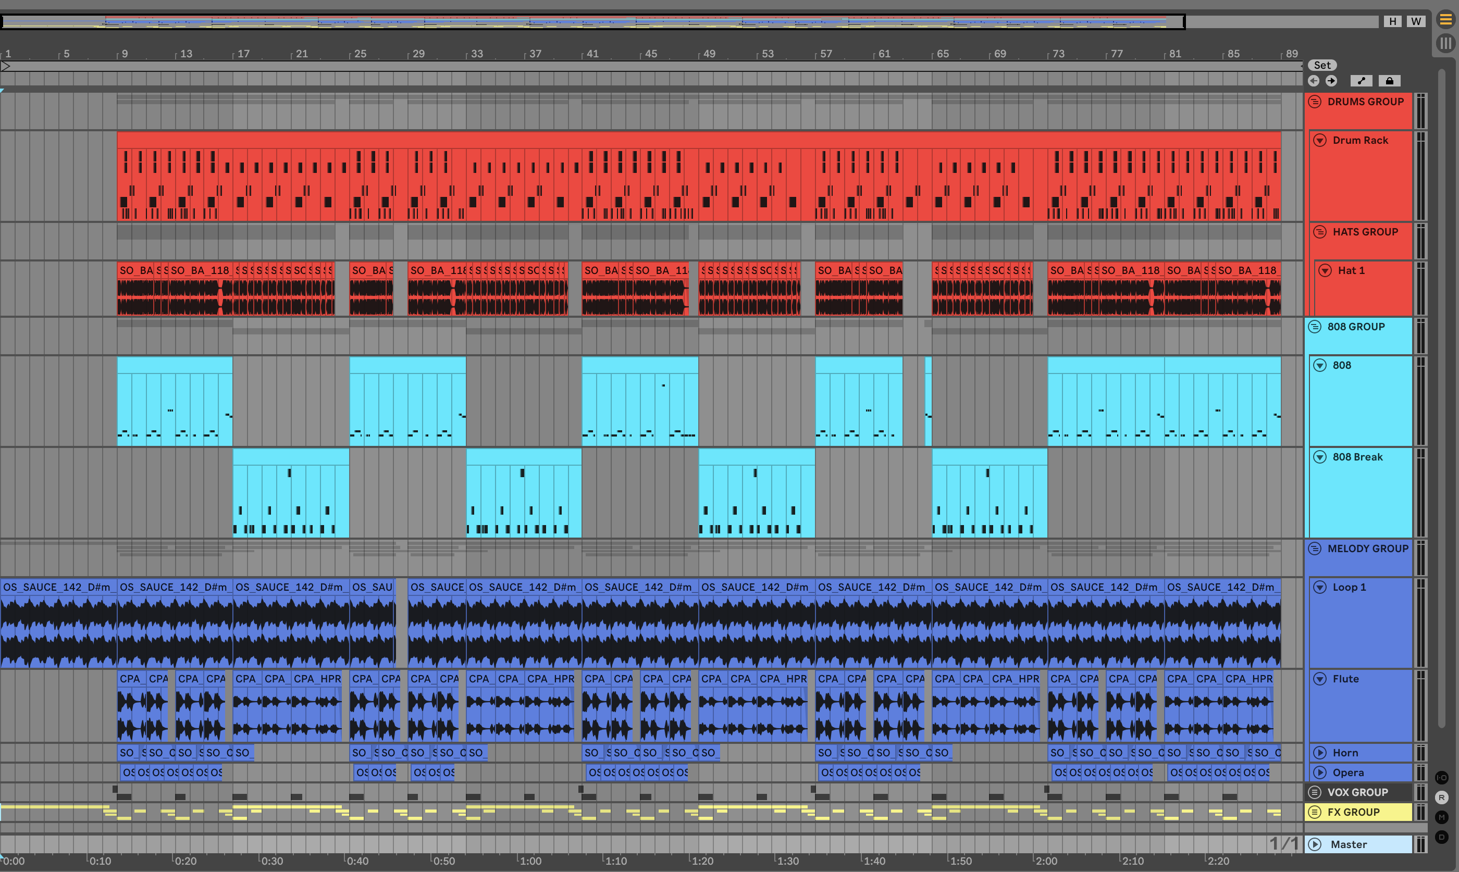Jump to the previous locator arrow
The image size is (1459, 872).
pos(1313,81)
